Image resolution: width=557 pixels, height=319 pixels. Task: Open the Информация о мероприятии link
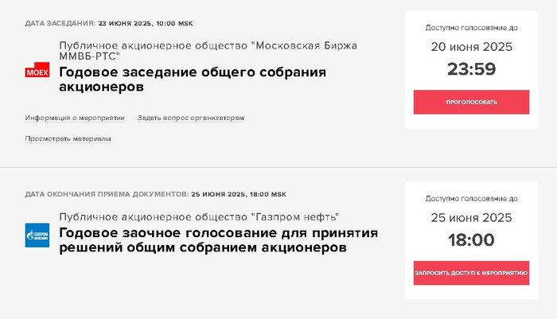coord(75,118)
